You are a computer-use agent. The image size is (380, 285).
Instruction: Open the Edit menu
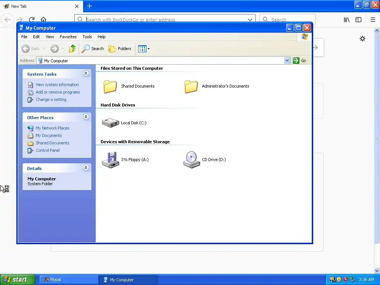(x=36, y=37)
